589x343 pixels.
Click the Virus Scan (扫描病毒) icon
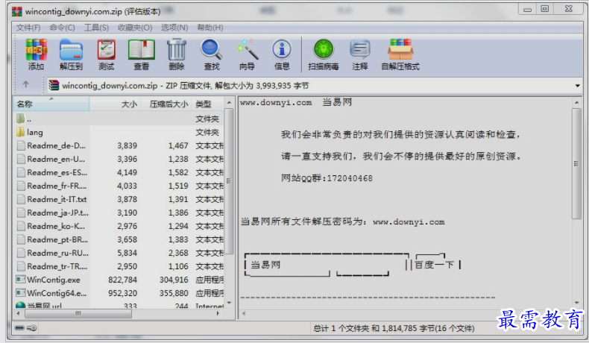click(324, 50)
